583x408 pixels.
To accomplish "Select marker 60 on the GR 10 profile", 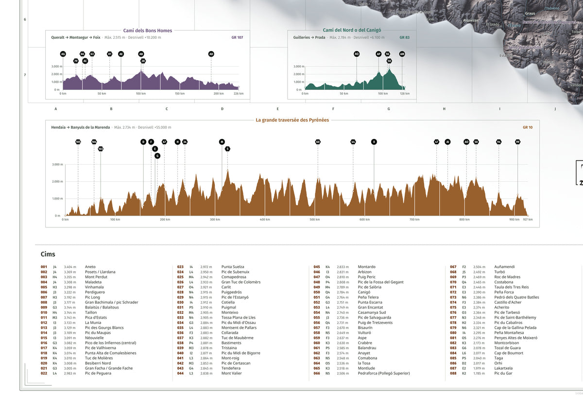I will (x=318, y=142).
